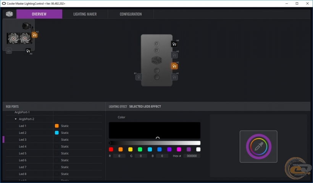Click the Lighting Effect label

coord(118,107)
